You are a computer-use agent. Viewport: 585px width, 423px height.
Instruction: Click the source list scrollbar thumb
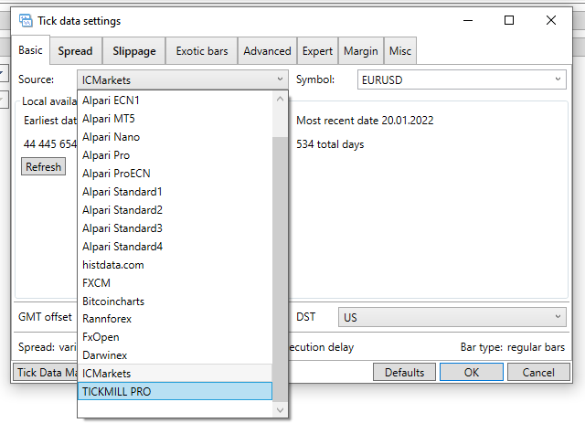click(281, 270)
